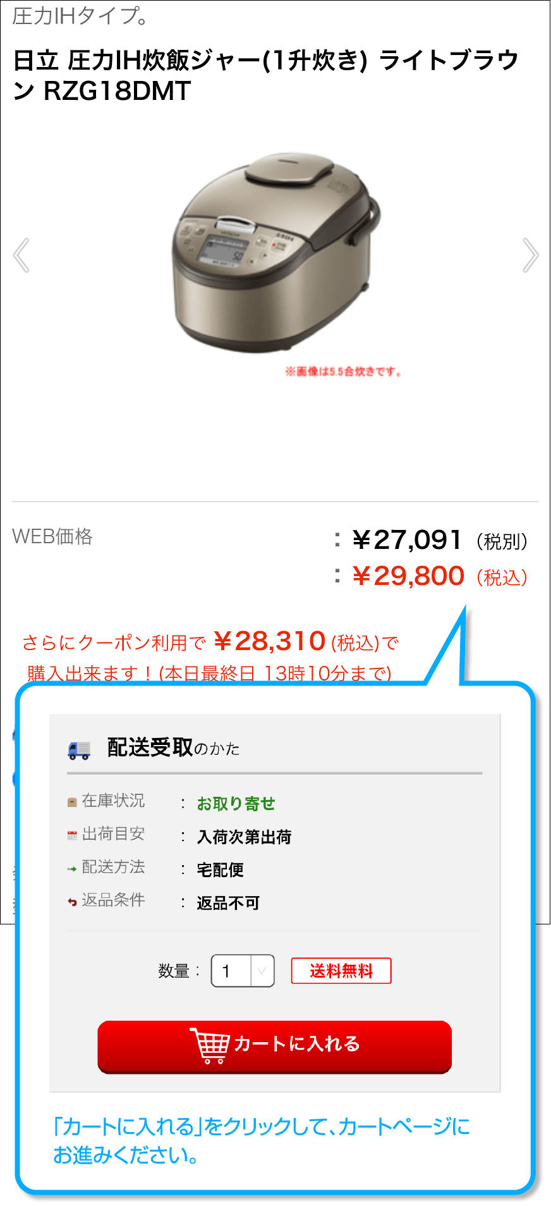Click the 返品条件 return arrow icon
This screenshot has width=551, height=1206.
point(72,902)
